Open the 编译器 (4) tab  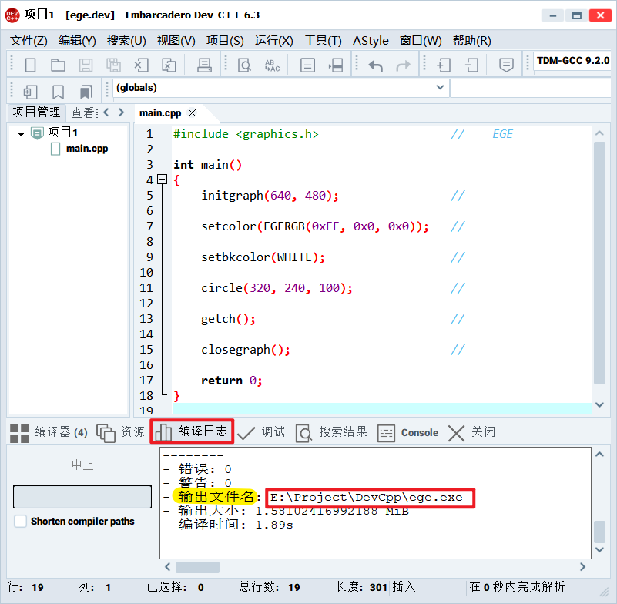click(49, 432)
